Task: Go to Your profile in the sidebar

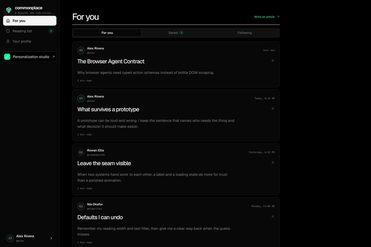Action: click(x=30, y=41)
